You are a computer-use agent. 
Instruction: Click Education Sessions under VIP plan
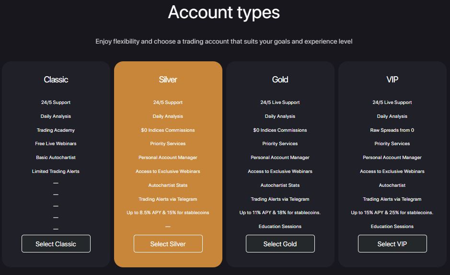(392, 227)
